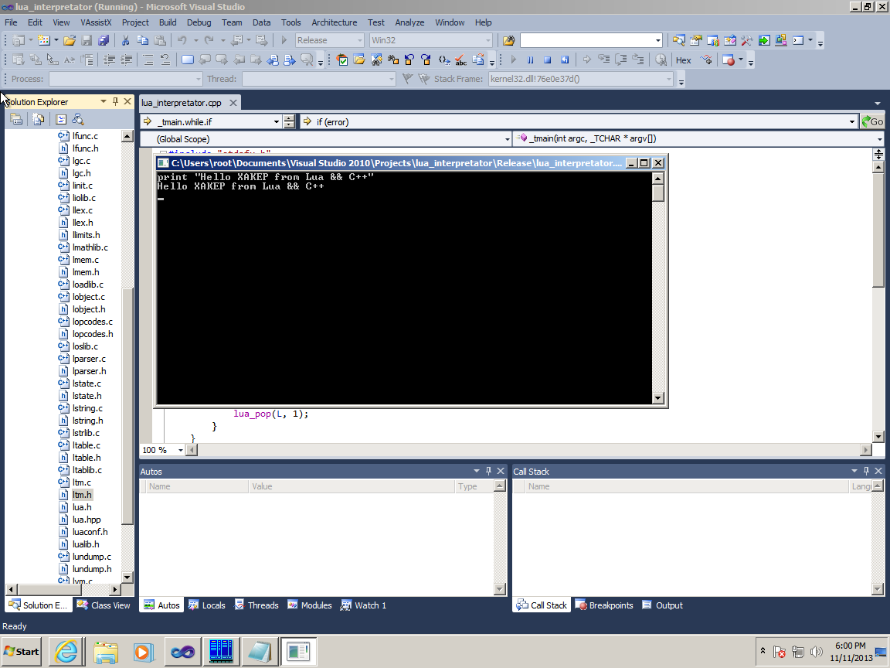Click Copy icon in standard toolbar
Screen dimensions: 890x668
pos(142,40)
